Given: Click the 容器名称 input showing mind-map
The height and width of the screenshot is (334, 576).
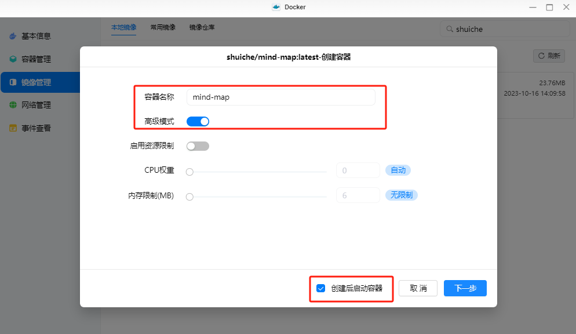Looking at the screenshot, I should 280,97.
